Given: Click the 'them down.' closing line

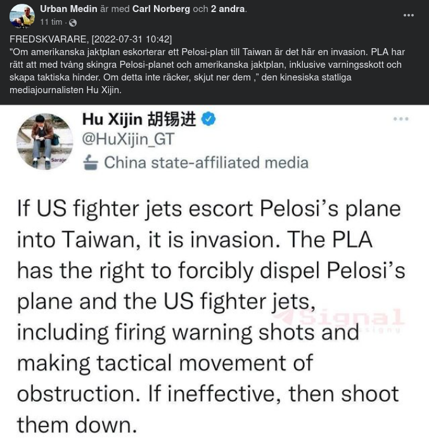Looking at the screenshot, I should pyautogui.click(x=77, y=423).
